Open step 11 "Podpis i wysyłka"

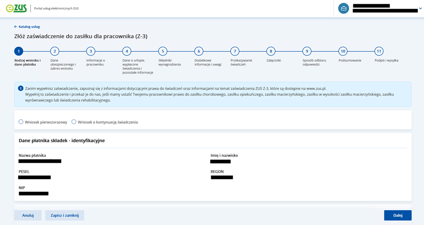tap(379, 51)
